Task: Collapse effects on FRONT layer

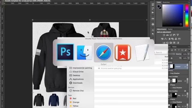Action: (187, 67)
